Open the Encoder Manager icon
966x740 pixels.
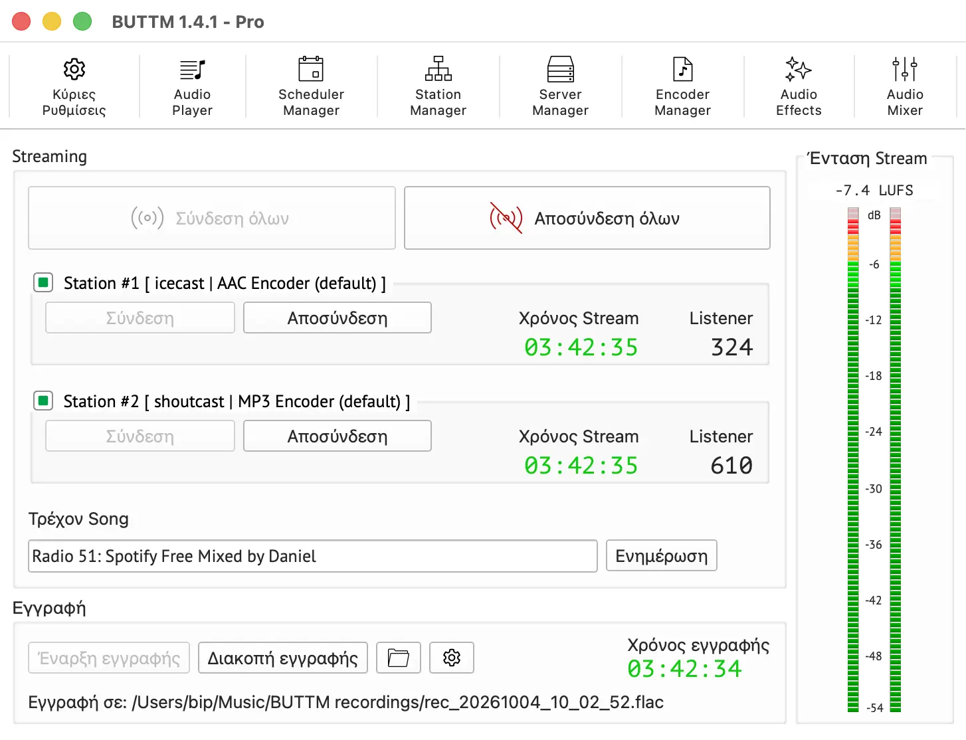tap(683, 69)
